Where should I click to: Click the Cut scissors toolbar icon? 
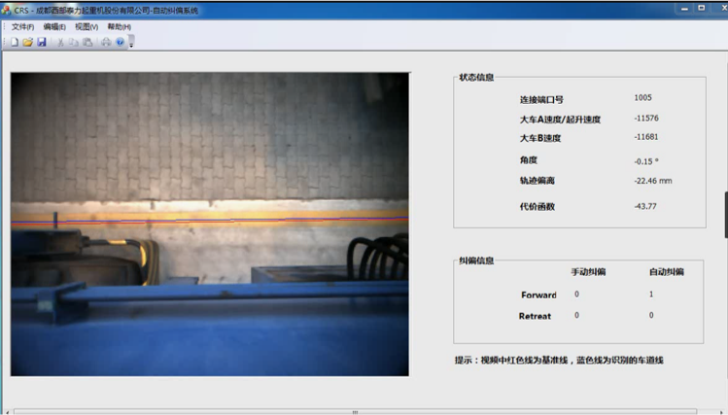click(x=60, y=43)
